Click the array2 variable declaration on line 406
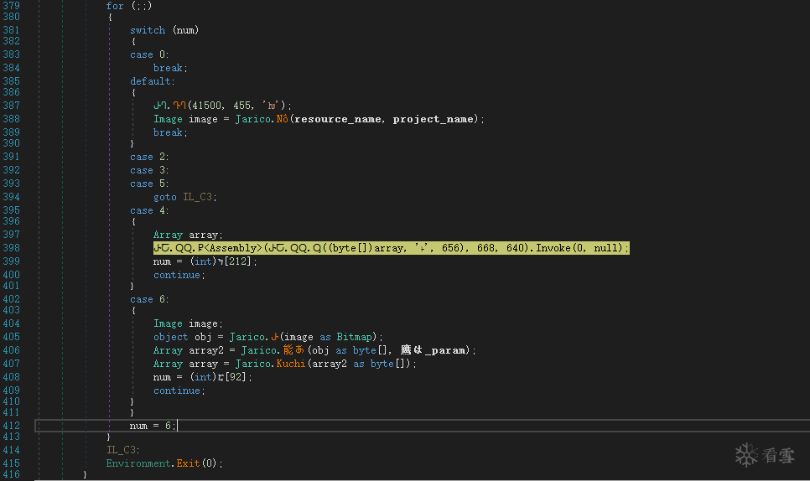 (203, 350)
